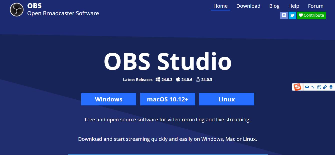Click the macOS 10.12+ download button
This screenshot has height=155, width=335.
(168, 99)
